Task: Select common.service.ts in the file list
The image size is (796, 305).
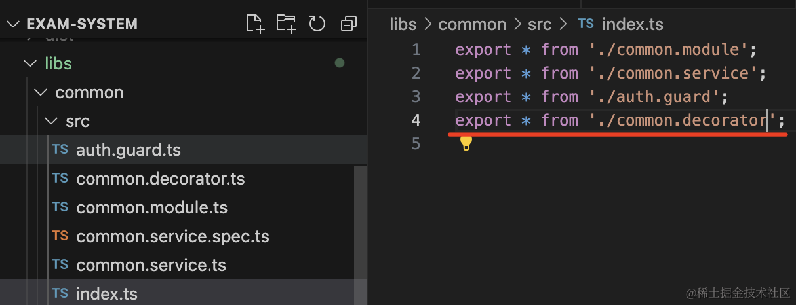Action: pos(151,265)
